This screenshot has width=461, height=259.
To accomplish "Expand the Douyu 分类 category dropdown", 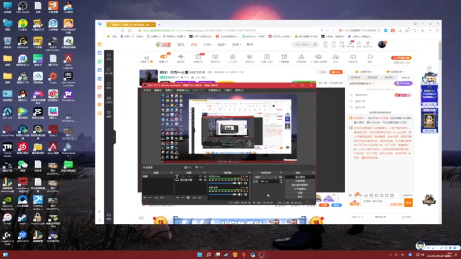I will (x=207, y=45).
